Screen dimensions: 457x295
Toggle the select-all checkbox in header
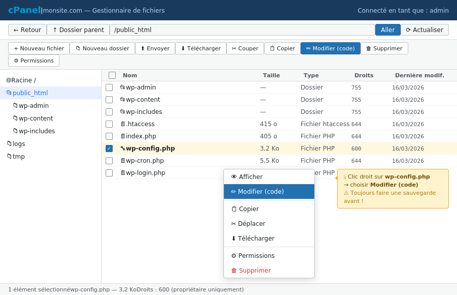[x=112, y=75]
